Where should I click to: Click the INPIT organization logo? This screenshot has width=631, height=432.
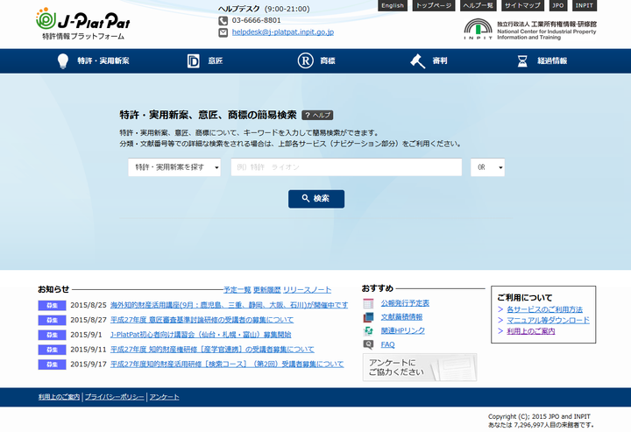pos(530,29)
